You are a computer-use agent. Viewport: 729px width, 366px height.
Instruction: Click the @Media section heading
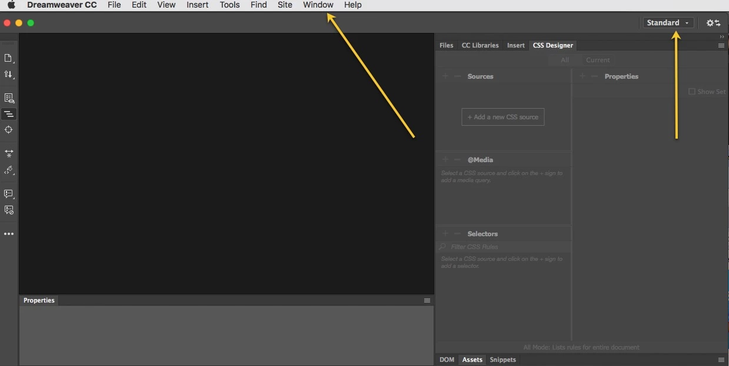point(480,160)
